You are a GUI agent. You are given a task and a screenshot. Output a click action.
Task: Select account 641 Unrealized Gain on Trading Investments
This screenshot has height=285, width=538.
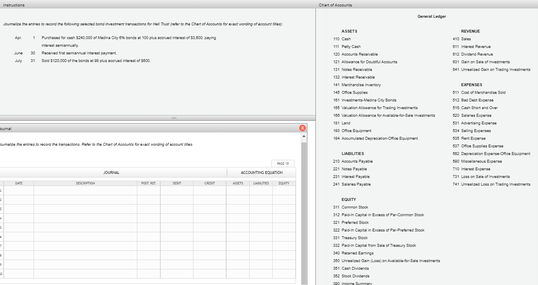tap(492, 70)
